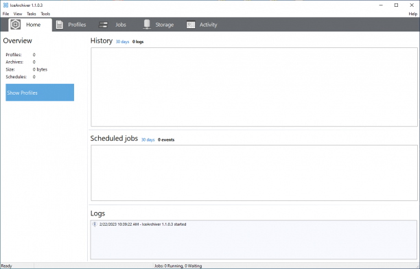Click the Scheduled jobs heading
420x269 pixels.
(x=114, y=138)
